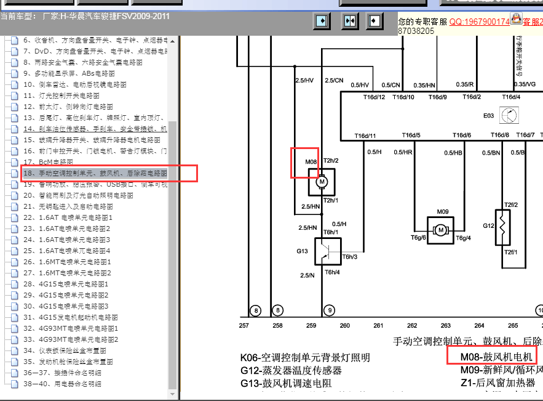The image size is (543, 401).
Task: Open item 13 后尾灯、高位刹车灯 diagram
Action: click(95, 118)
